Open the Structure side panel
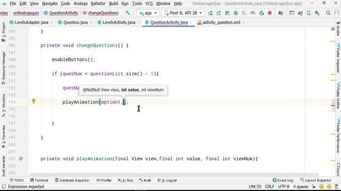This screenshot has width=341, height=191. coord(3,105)
